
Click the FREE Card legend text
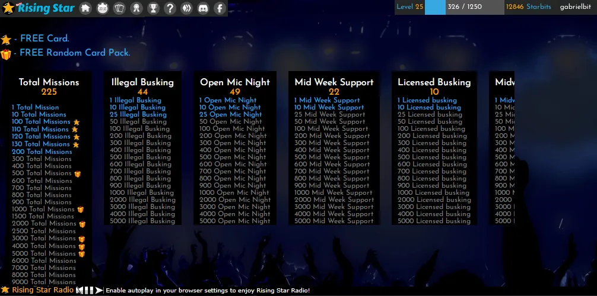[45, 38]
